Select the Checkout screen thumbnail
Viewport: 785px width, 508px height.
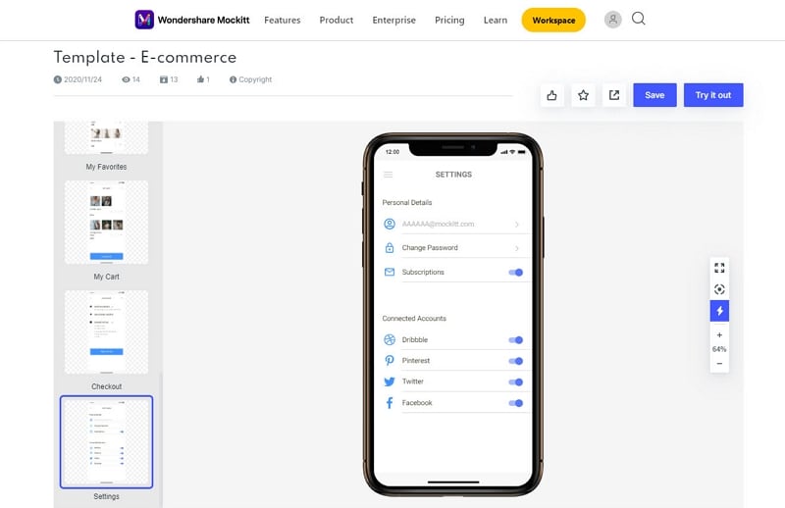click(x=106, y=331)
